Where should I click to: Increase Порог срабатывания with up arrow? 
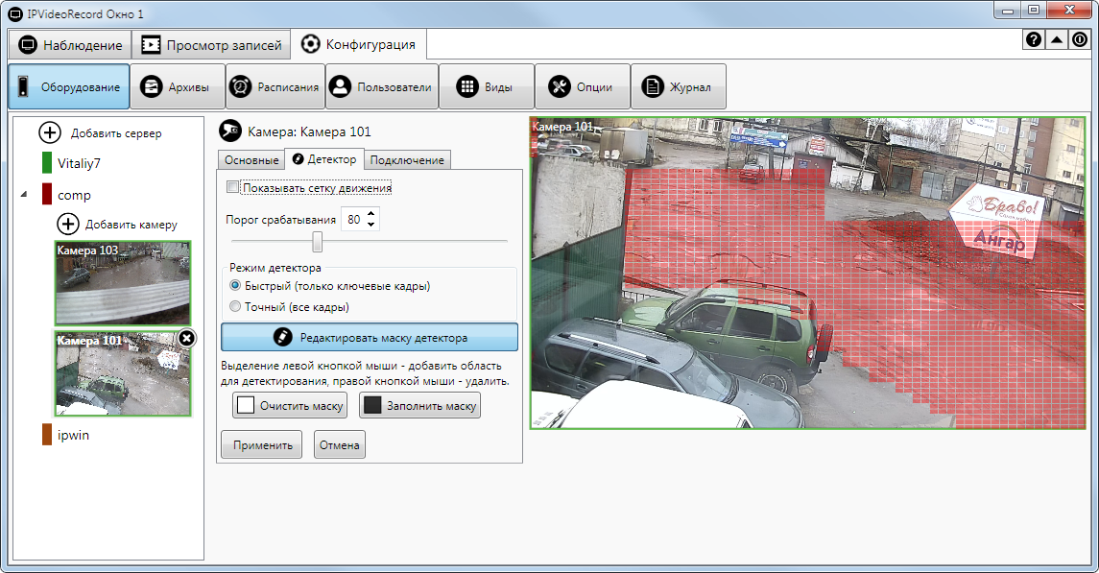tap(372, 214)
